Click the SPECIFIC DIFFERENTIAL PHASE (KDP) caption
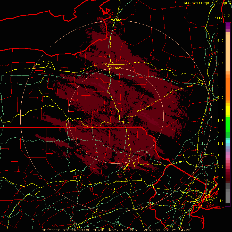The height and width of the screenshot is (232, 232). pyautogui.click(x=80, y=230)
